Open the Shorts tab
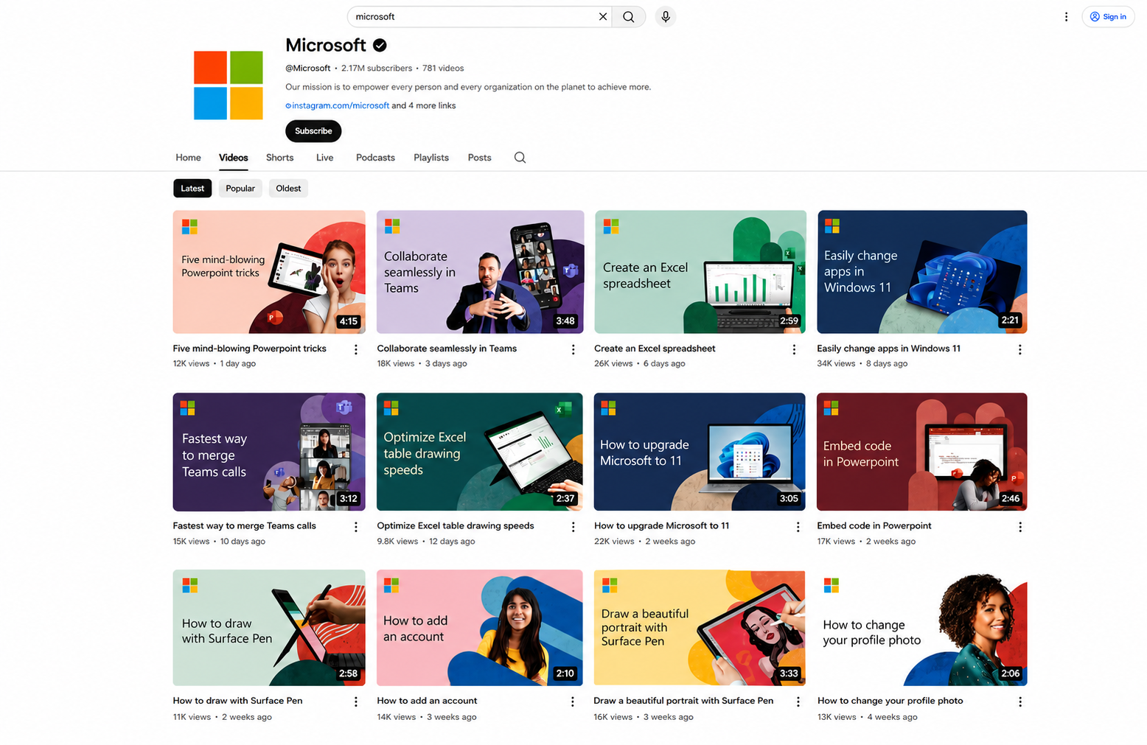Image resolution: width=1147 pixels, height=745 pixels. pyautogui.click(x=279, y=158)
